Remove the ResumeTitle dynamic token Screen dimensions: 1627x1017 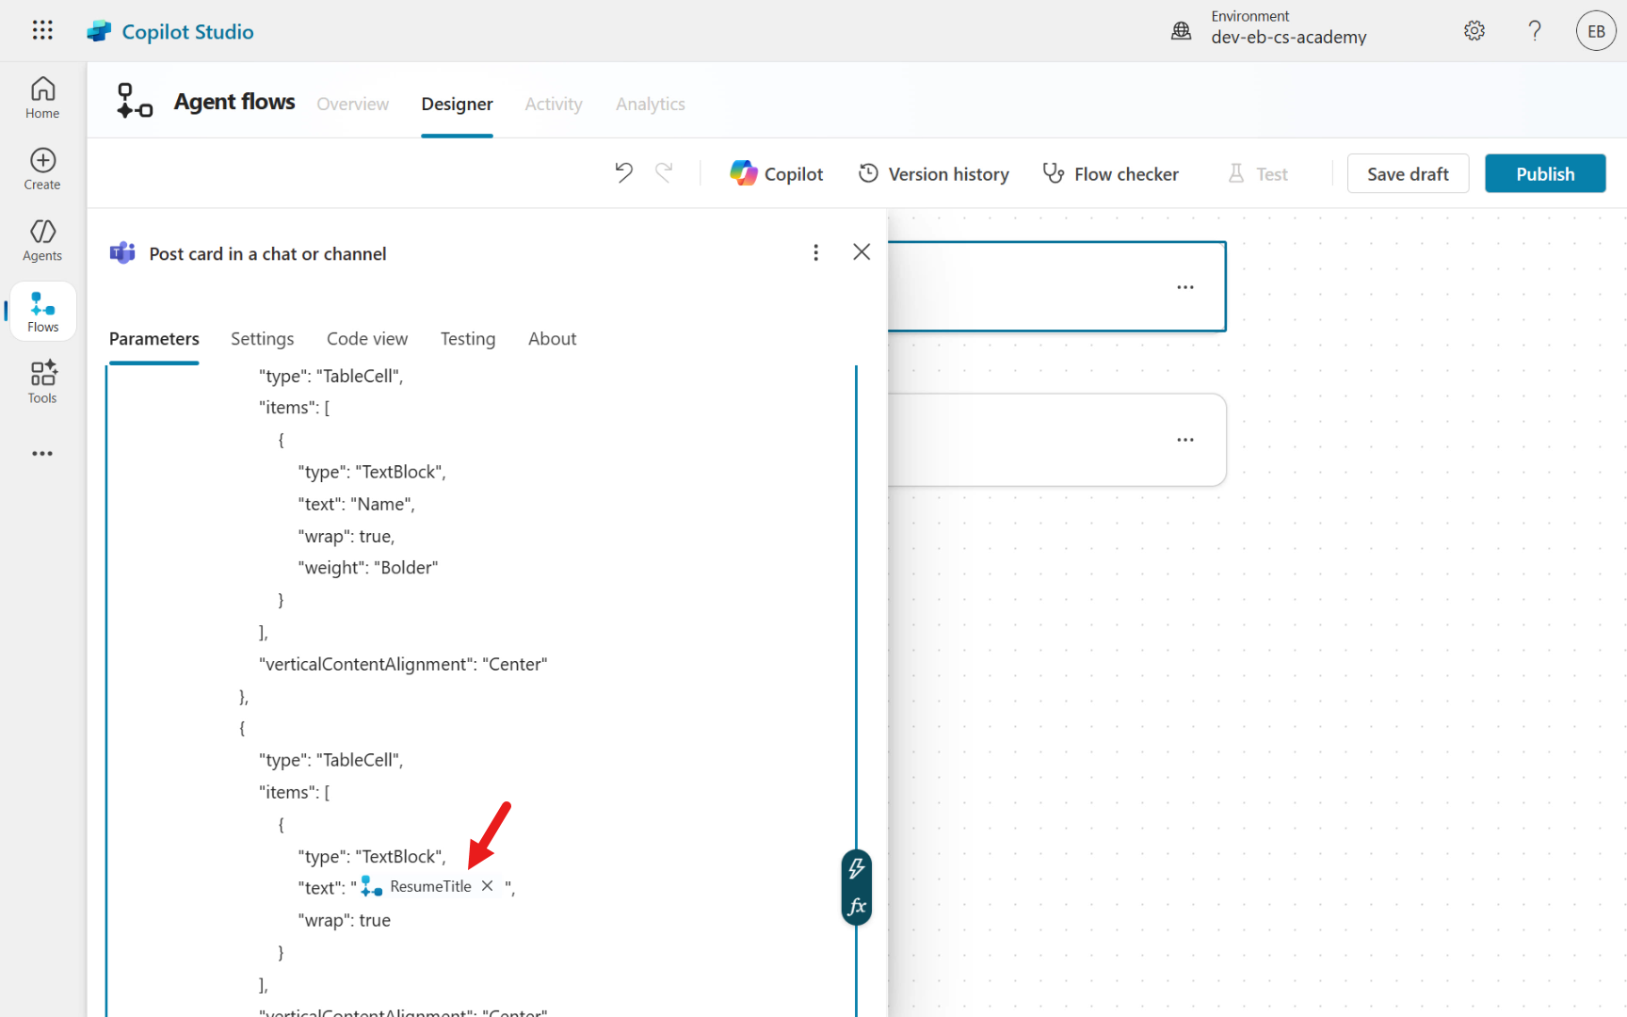tap(487, 886)
